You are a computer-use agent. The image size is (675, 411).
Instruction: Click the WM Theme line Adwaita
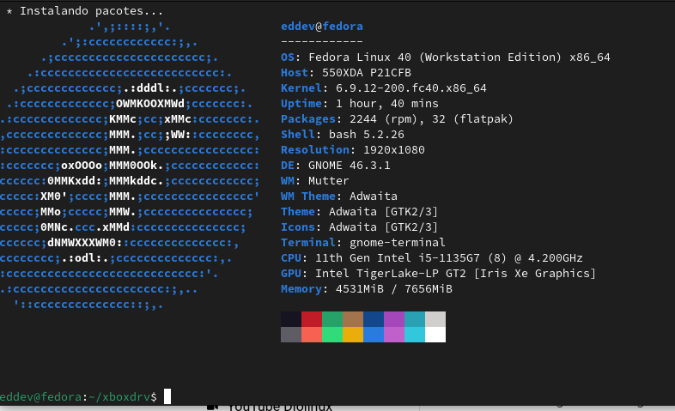point(339,196)
